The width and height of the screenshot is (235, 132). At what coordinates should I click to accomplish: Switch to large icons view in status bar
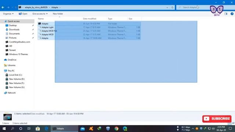(233, 123)
